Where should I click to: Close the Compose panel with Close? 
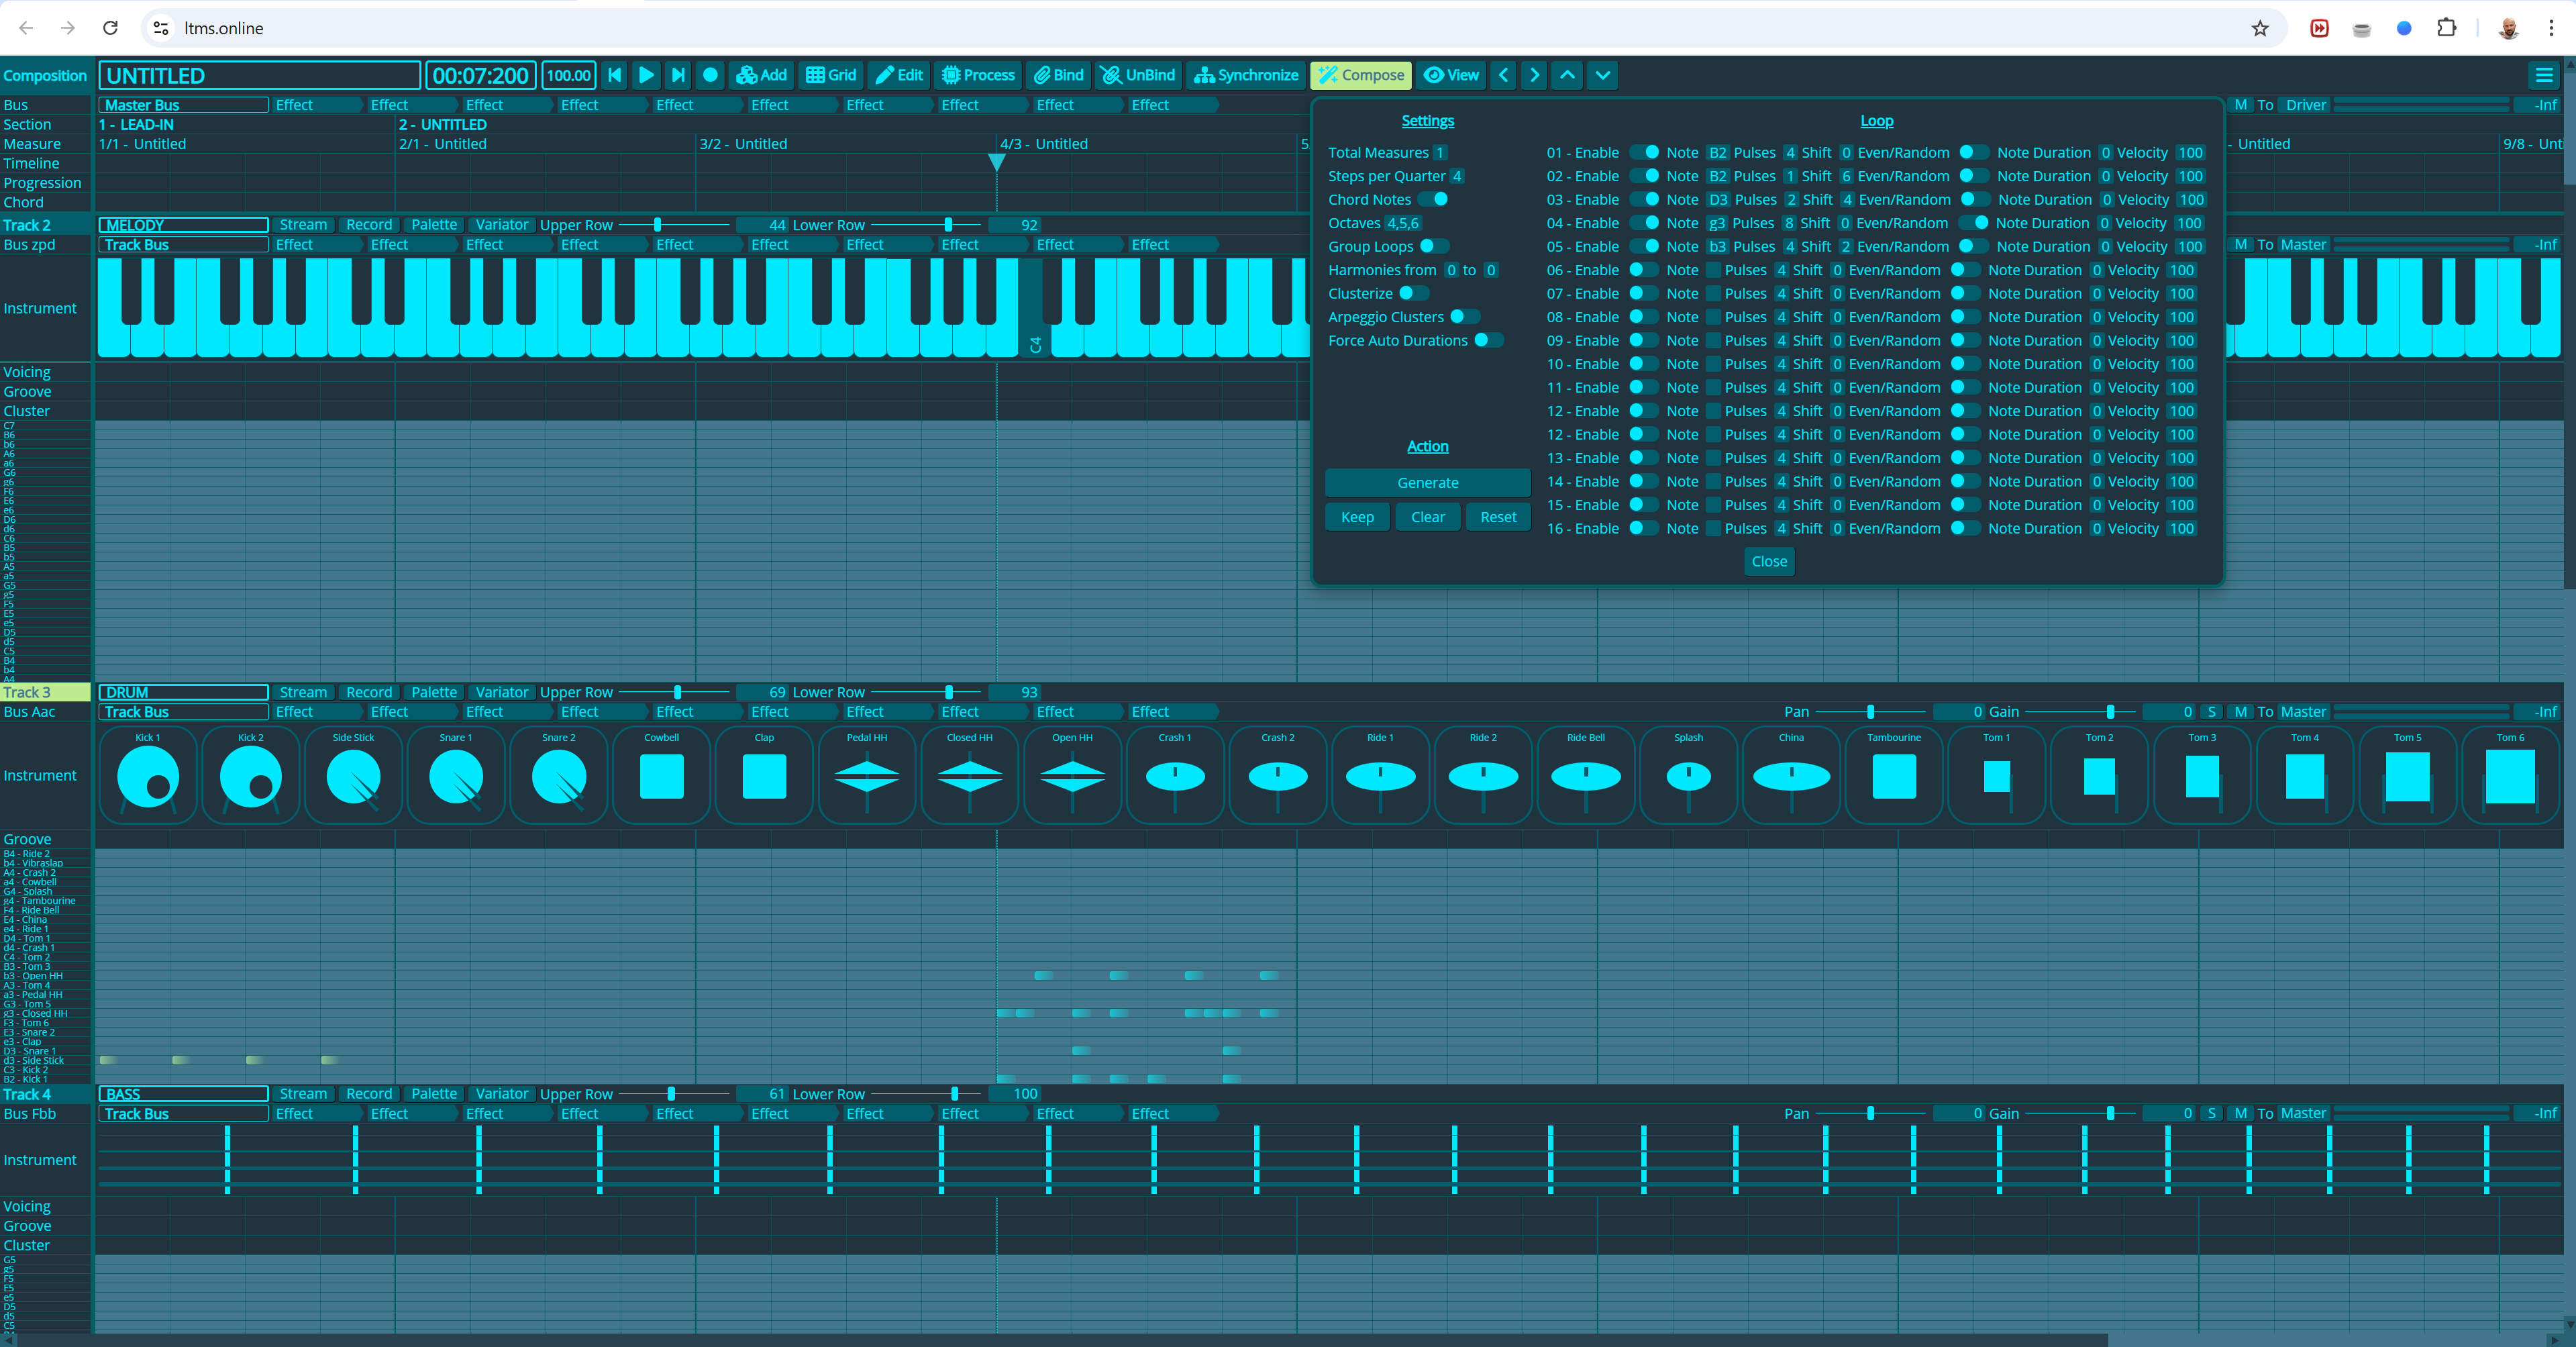point(1769,562)
